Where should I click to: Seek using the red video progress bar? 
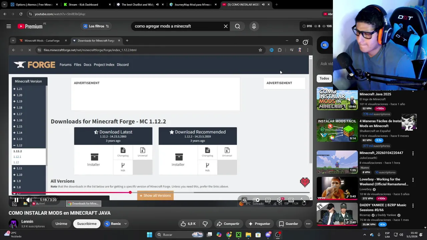tap(161, 192)
